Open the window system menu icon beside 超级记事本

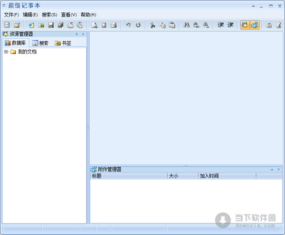[4, 6]
